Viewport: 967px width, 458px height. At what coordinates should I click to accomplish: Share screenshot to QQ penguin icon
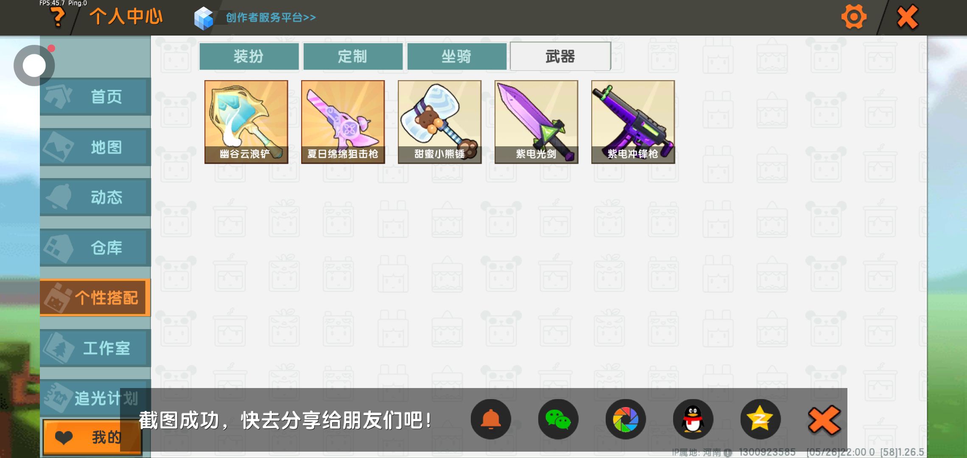click(x=693, y=419)
